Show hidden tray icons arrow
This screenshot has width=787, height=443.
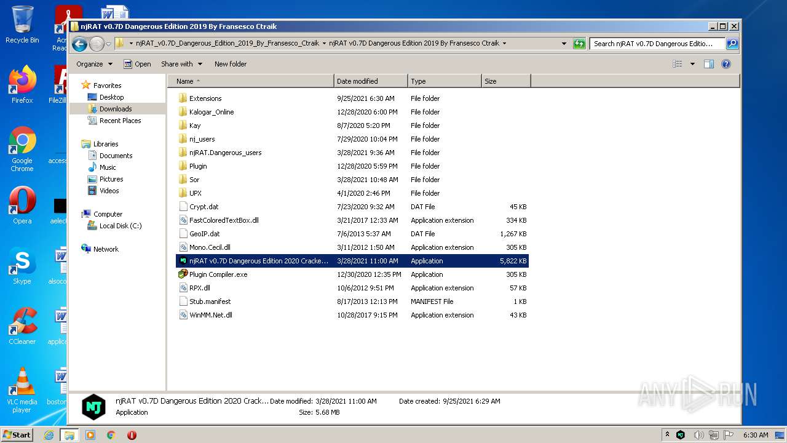coord(667,434)
